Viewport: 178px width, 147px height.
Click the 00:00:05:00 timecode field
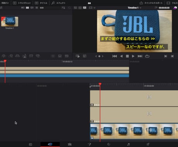click(x=164, y=8)
